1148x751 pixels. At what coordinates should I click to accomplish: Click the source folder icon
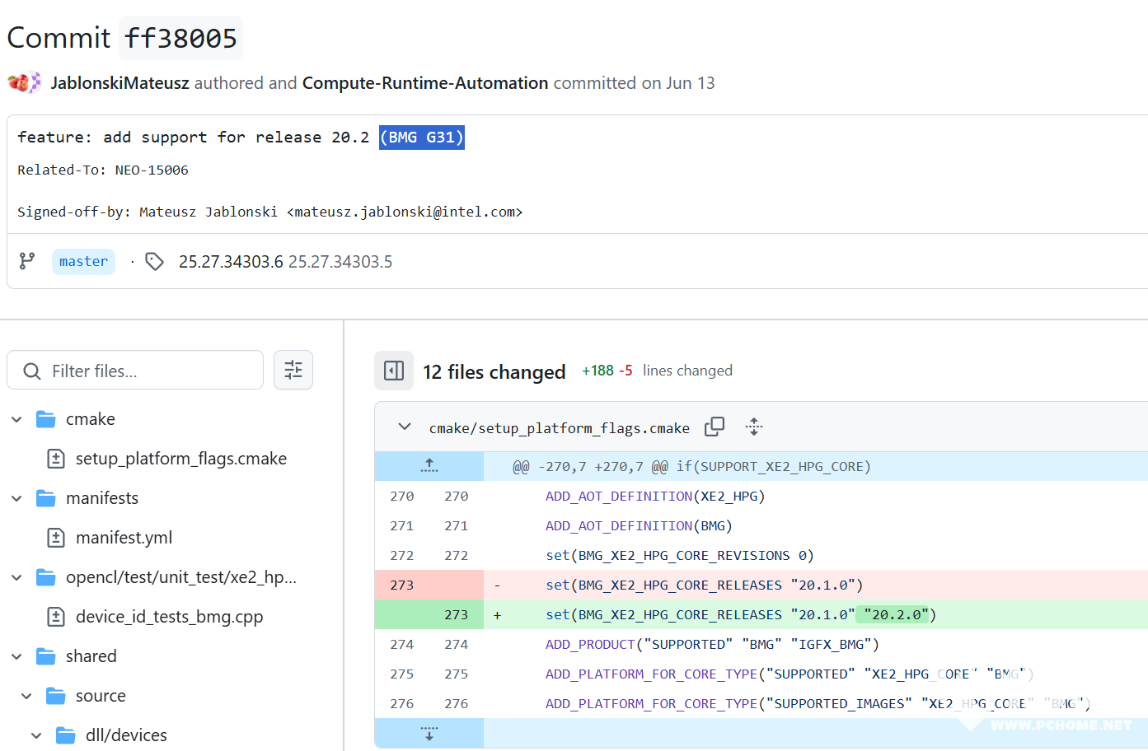pos(56,696)
